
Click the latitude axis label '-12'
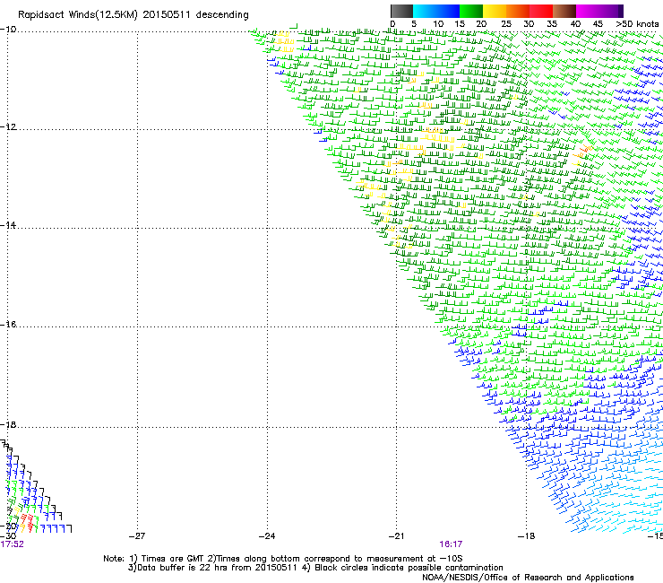click(x=8, y=127)
